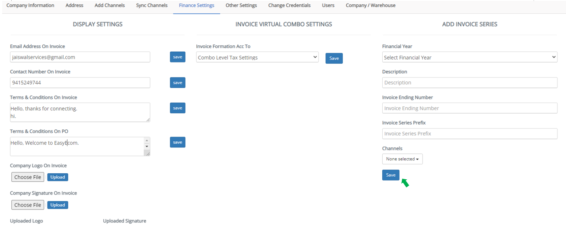Click the Invoice Ending Number field
Viewport: 566px width, 231px height.
point(470,108)
